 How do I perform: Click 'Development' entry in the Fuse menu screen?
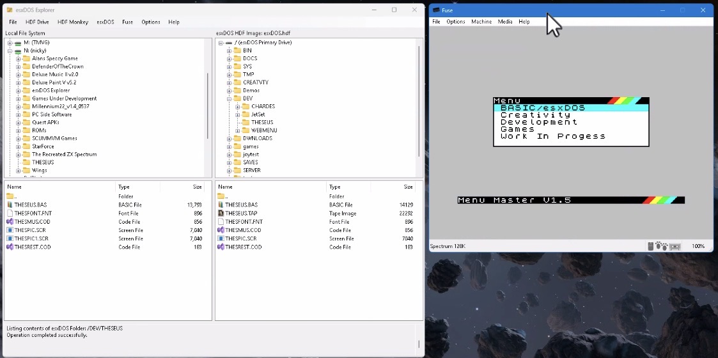pyautogui.click(x=538, y=121)
